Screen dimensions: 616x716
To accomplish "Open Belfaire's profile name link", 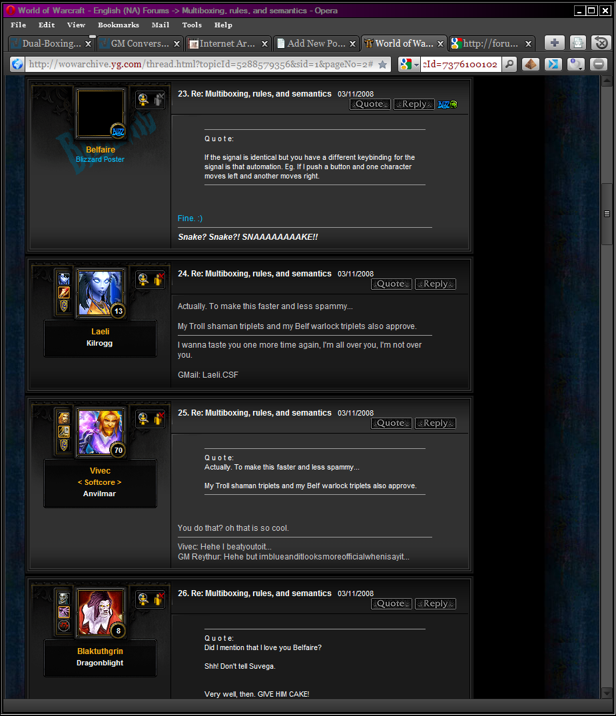I will pos(101,150).
